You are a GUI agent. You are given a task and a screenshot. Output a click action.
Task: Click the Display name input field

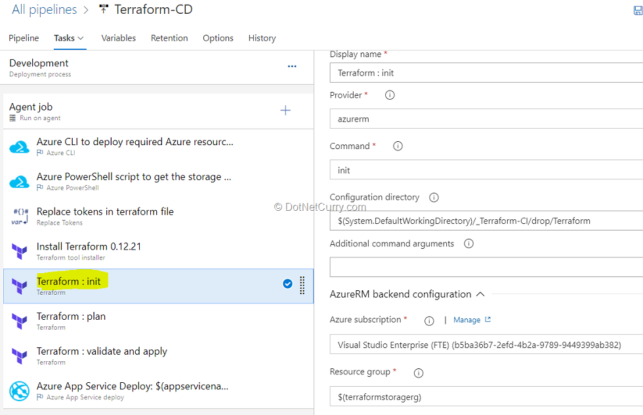[486, 73]
